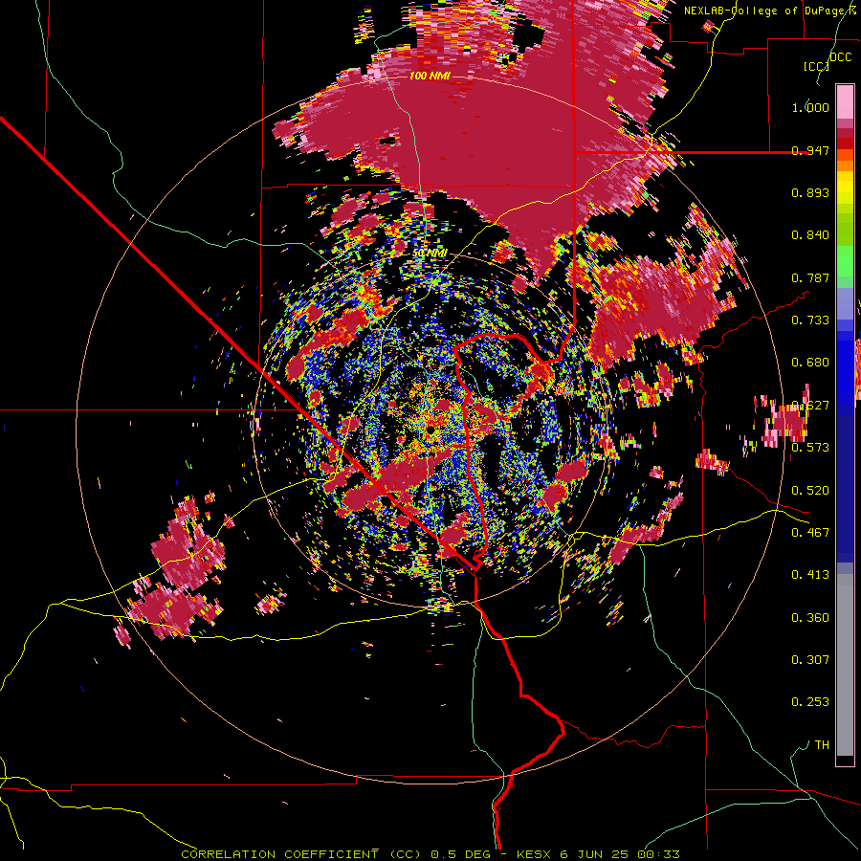Click the 50 NMI range ring label
861x861 pixels.
(430, 254)
